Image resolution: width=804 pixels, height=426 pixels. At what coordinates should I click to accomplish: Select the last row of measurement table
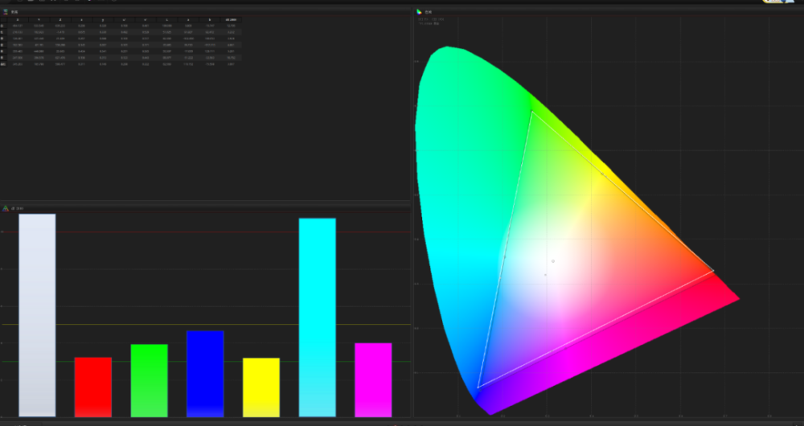point(121,64)
